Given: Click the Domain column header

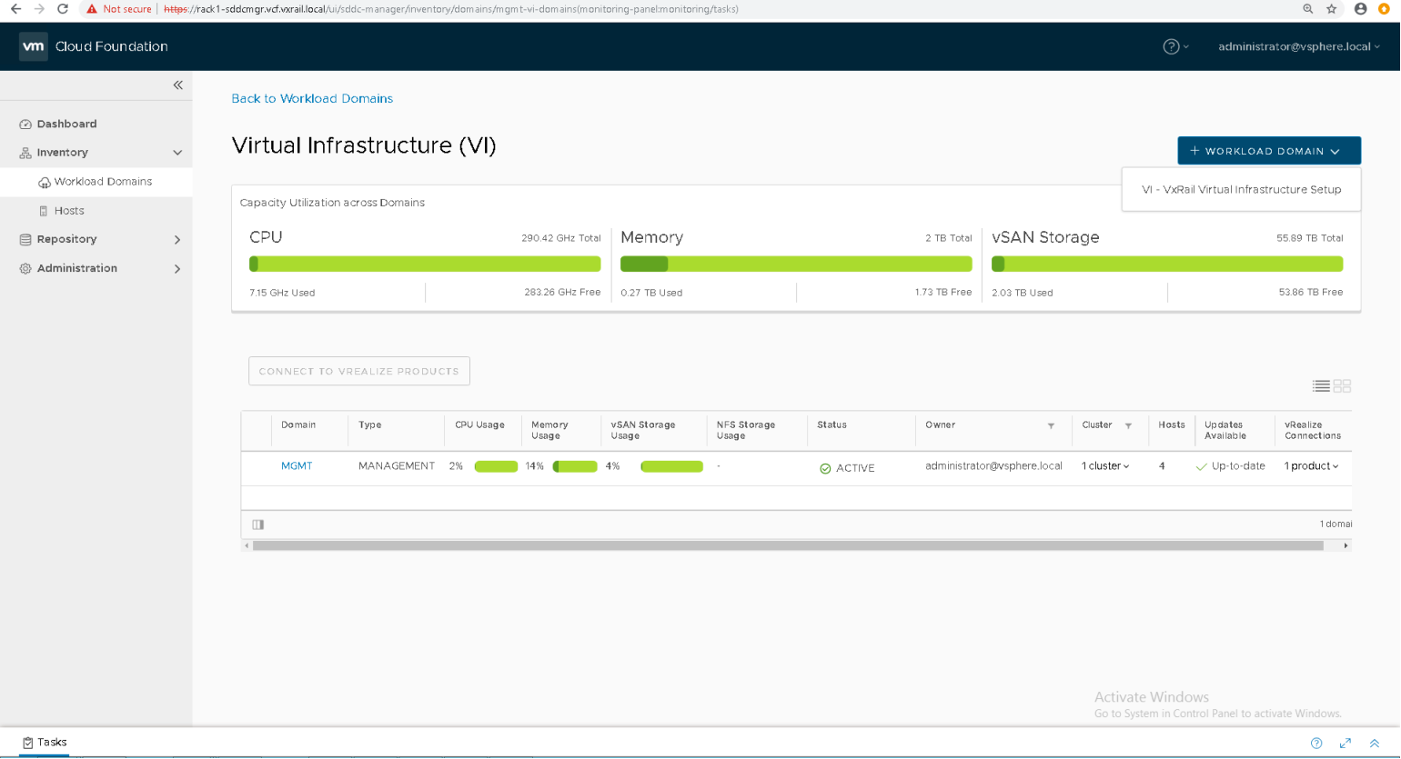Looking at the screenshot, I should [x=298, y=425].
